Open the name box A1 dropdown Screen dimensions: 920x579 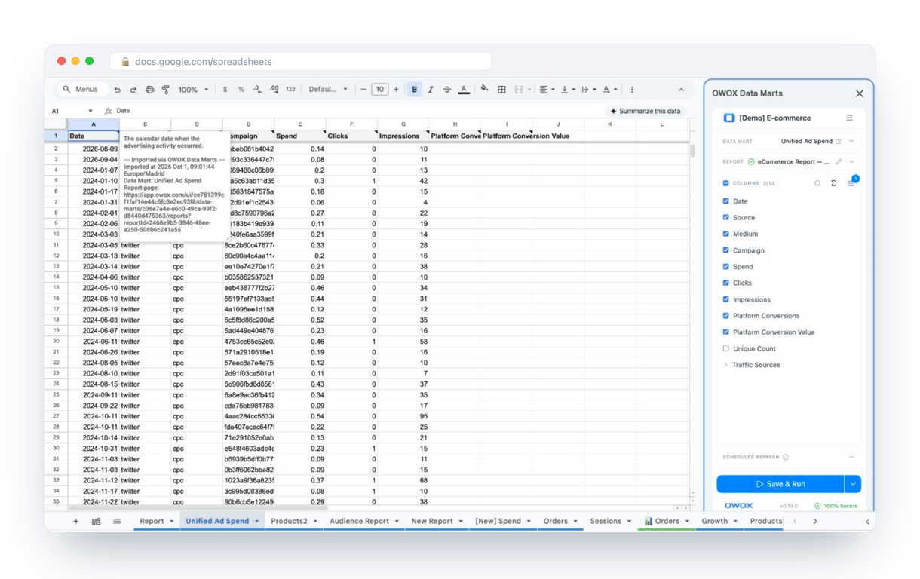coord(90,111)
